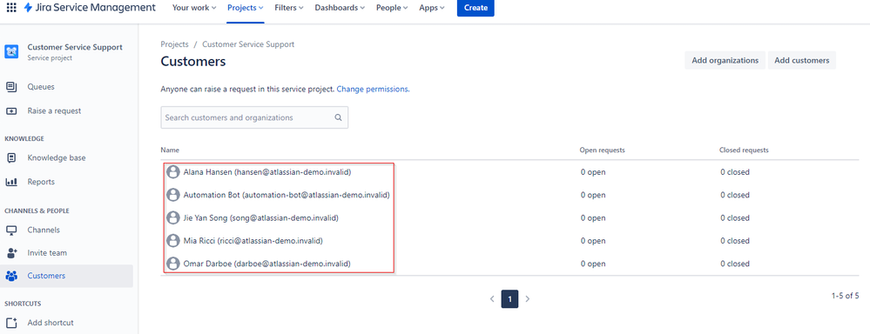Open the app switcher grid icon

[11, 8]
